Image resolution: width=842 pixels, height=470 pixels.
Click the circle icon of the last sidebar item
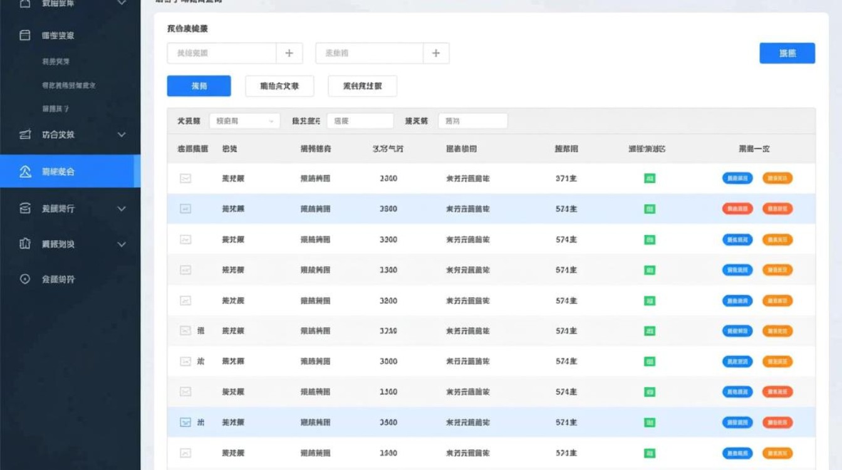[25, 279]
